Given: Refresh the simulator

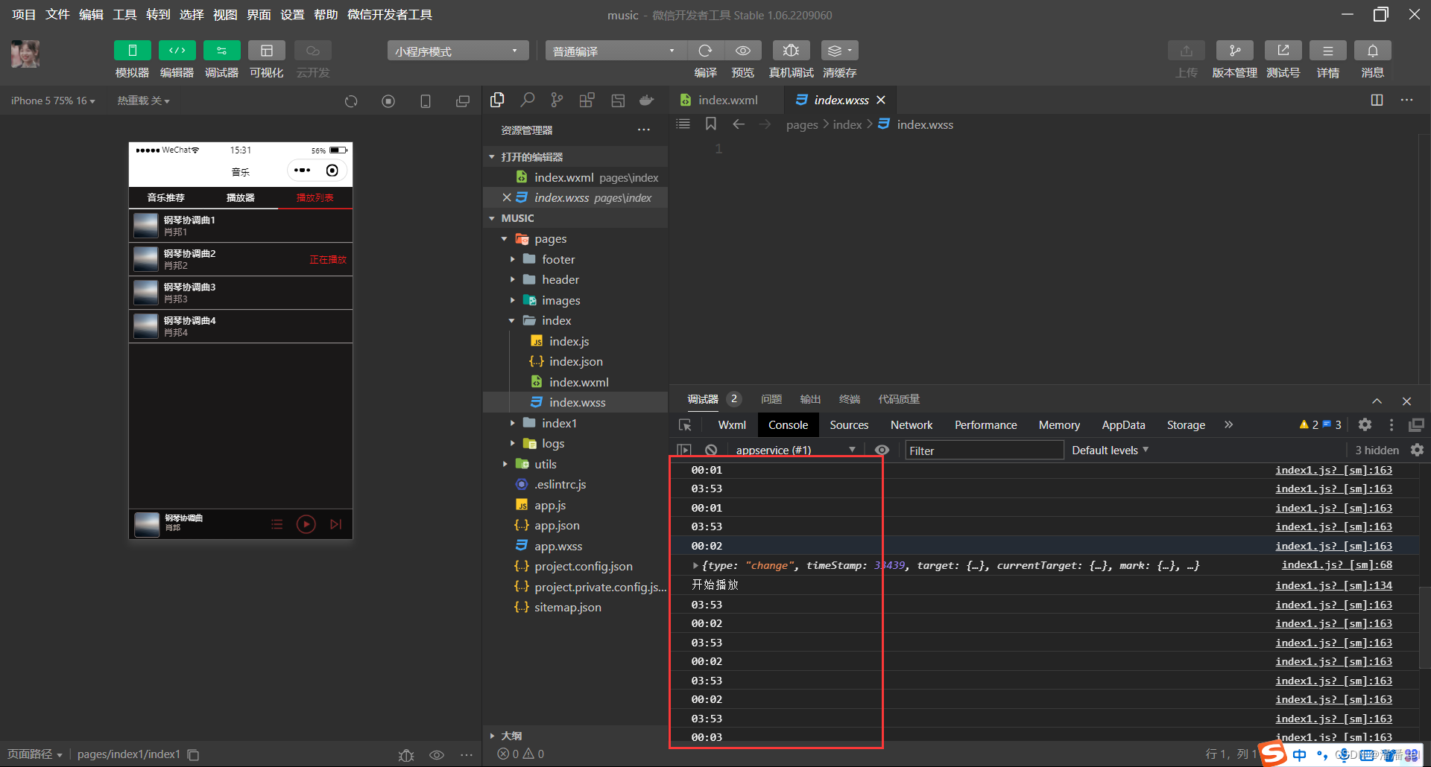Looking at the screenshot, I should pyautogui.click(x=351, y=101).
